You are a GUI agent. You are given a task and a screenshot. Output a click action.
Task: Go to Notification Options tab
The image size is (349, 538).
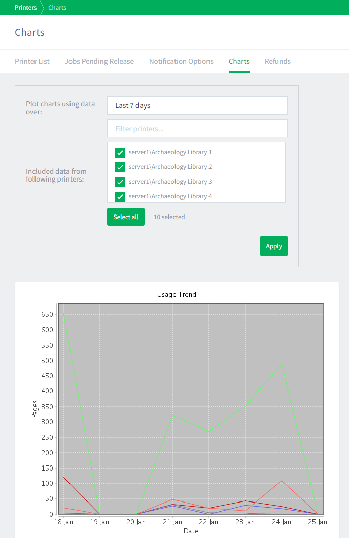(x=181, y=61)
